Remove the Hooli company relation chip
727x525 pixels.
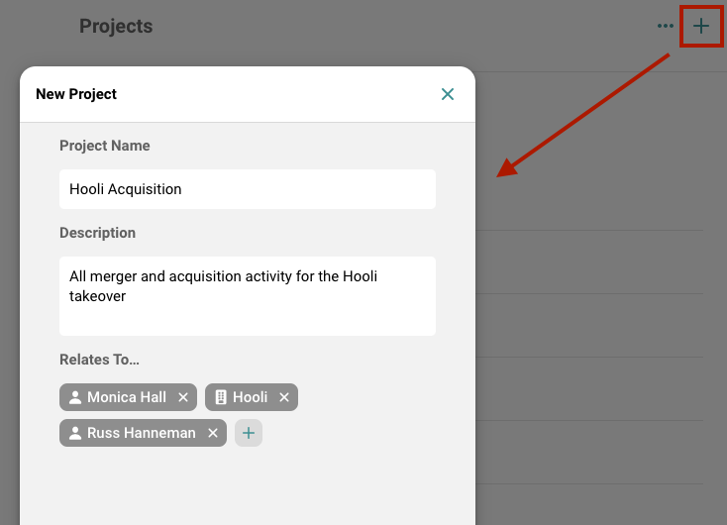point(284,397)
